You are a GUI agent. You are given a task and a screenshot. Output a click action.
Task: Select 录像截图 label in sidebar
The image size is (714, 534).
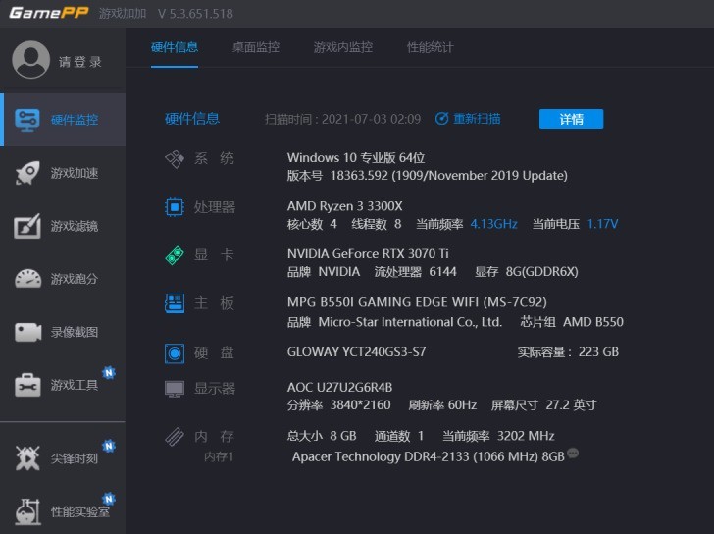75,332
